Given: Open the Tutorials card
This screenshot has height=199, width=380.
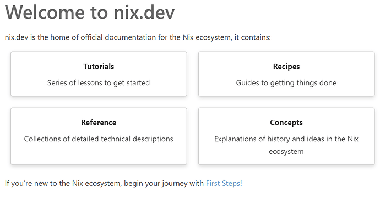Looking at the screenshot, I should (99, 74).
